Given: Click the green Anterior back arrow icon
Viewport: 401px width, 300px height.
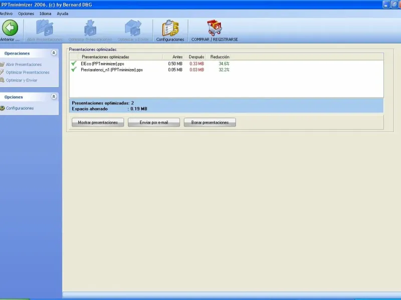Looking at the screenshot, I should 10,28.
